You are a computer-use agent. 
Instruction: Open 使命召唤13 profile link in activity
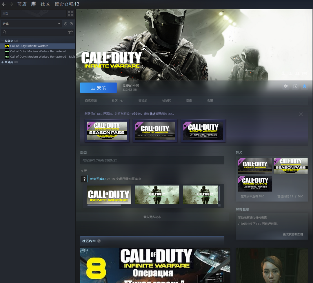(x=98, y=179)
